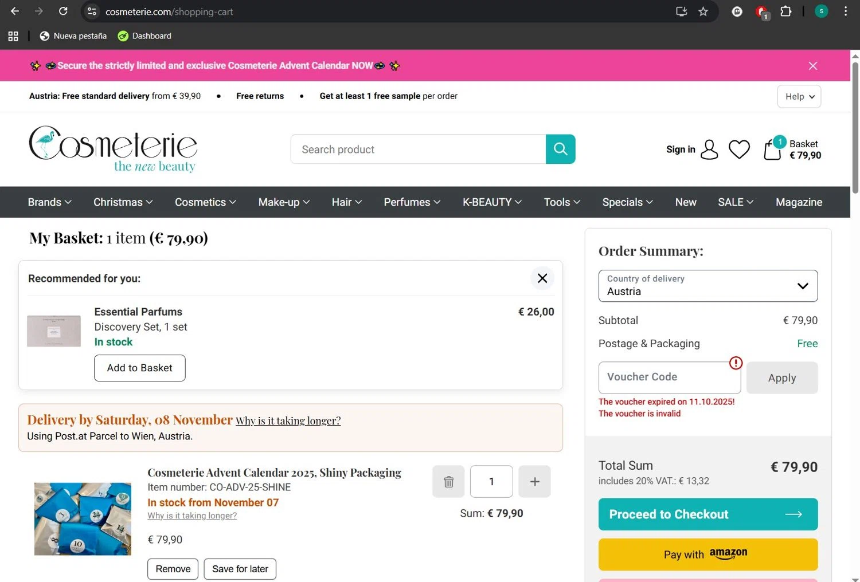Open the Basket bag icon

[x=773, y=150]
